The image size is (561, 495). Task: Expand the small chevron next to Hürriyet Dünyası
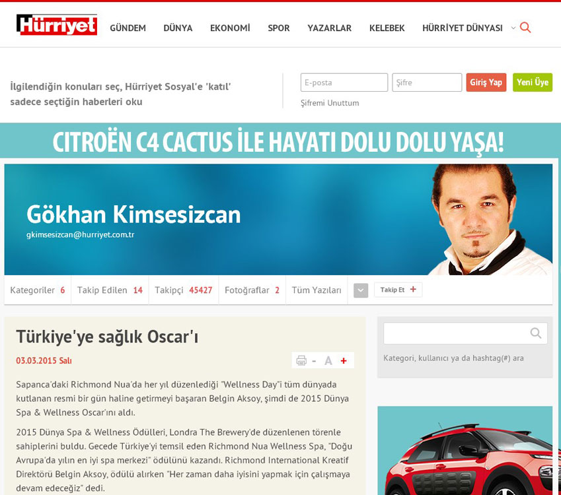coord(513,28)
